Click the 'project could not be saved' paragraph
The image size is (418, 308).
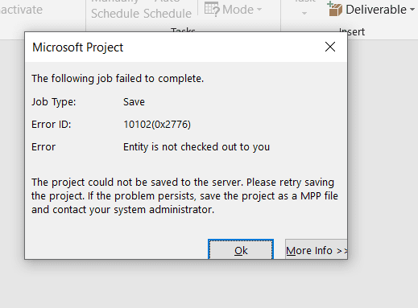click(184, 196)
